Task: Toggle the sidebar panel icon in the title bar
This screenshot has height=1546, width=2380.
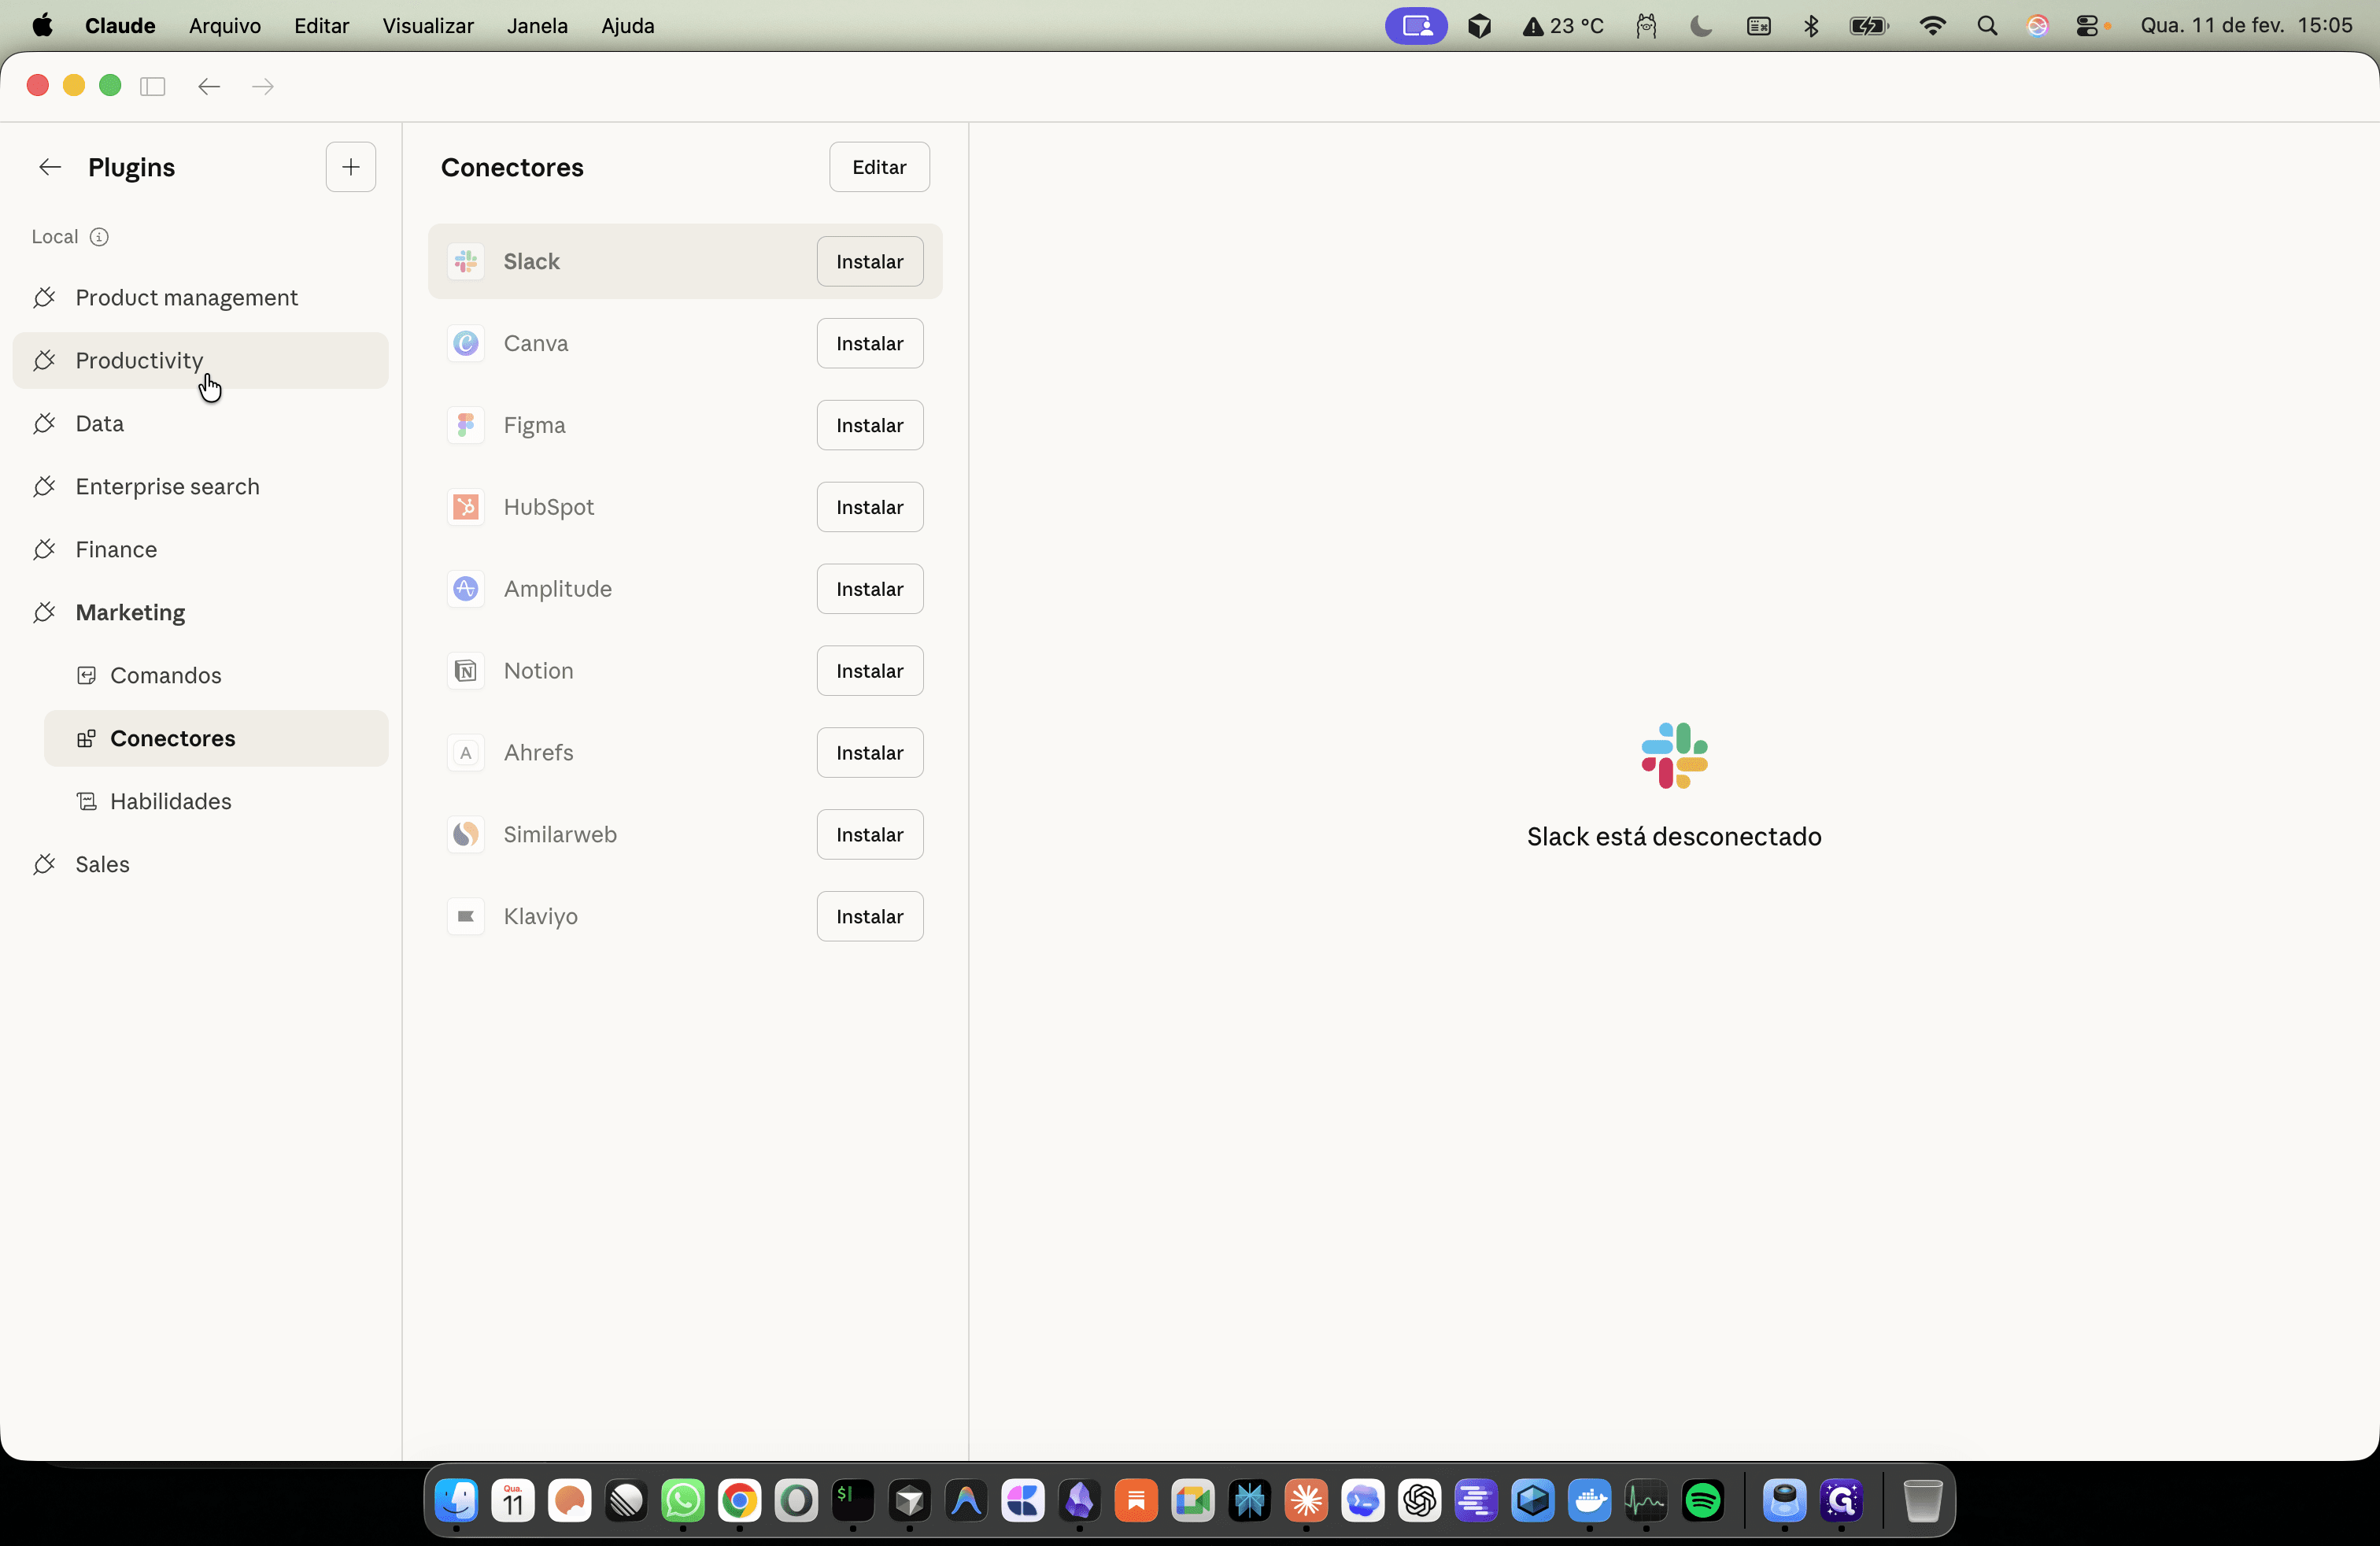Action: [x=152, y=86]
